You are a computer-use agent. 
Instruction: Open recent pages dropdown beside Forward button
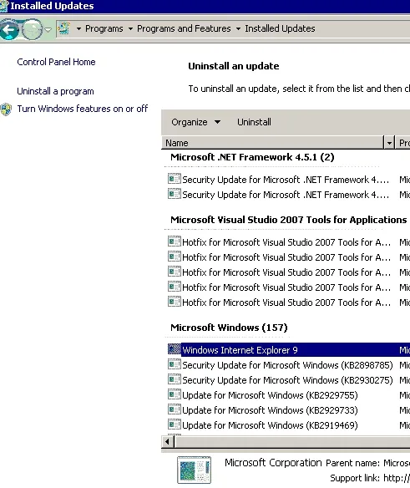click(x=48, y=29)
